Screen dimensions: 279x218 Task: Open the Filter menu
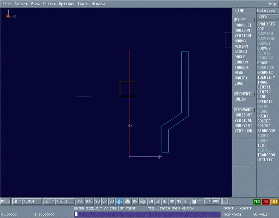pyautogui.click(x=49, y=4)
